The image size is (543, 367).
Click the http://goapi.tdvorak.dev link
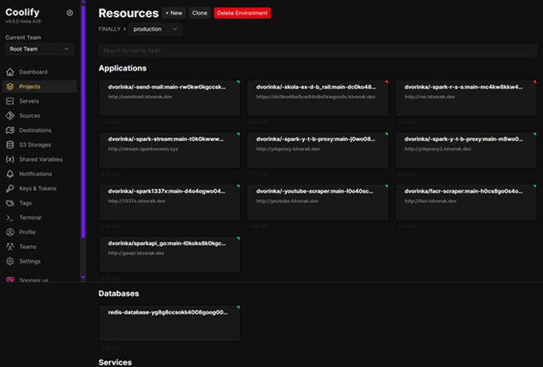coord(136,253)
